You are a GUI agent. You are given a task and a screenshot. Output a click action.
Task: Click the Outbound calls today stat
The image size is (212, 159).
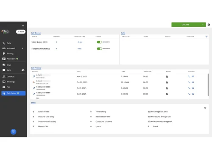click(47, 122)
